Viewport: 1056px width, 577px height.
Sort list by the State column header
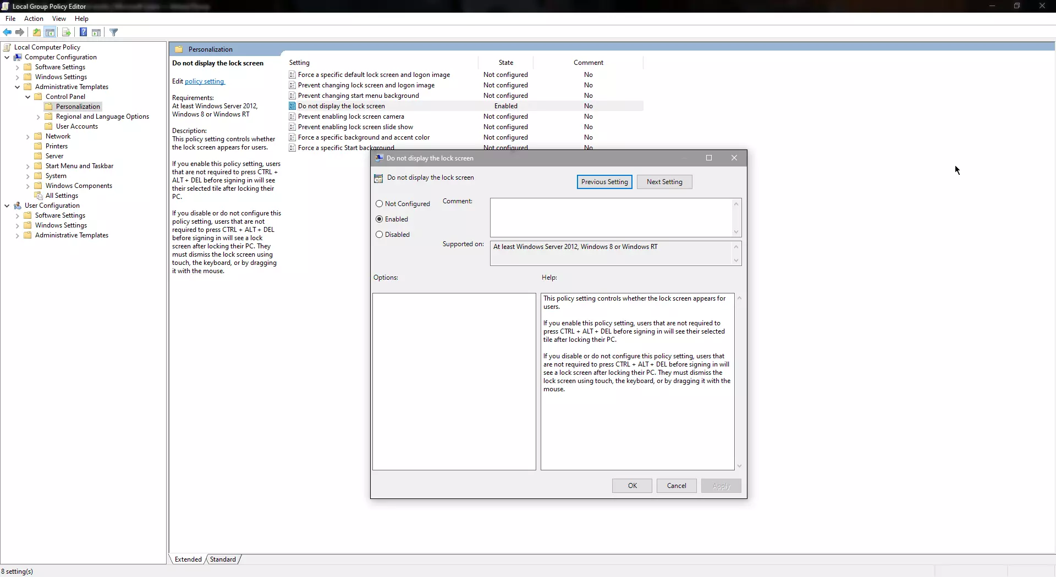[x=506, y=63]
